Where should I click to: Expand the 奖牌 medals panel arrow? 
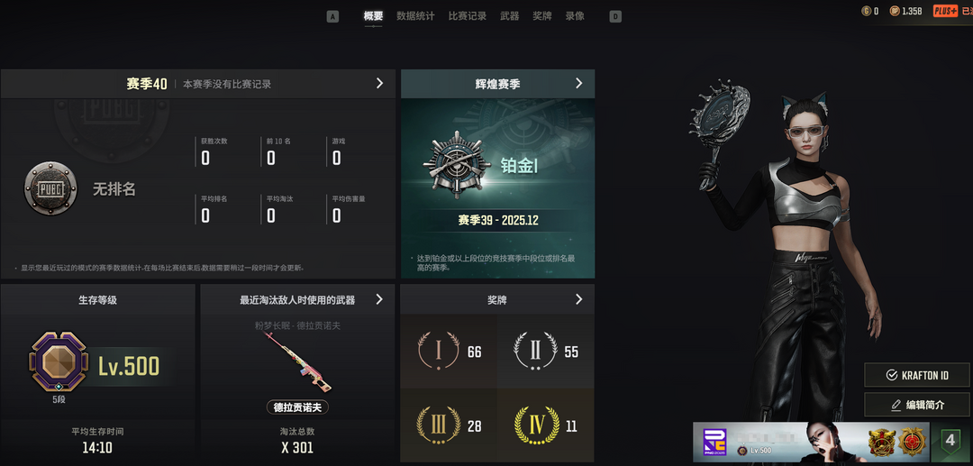point(579,299)
